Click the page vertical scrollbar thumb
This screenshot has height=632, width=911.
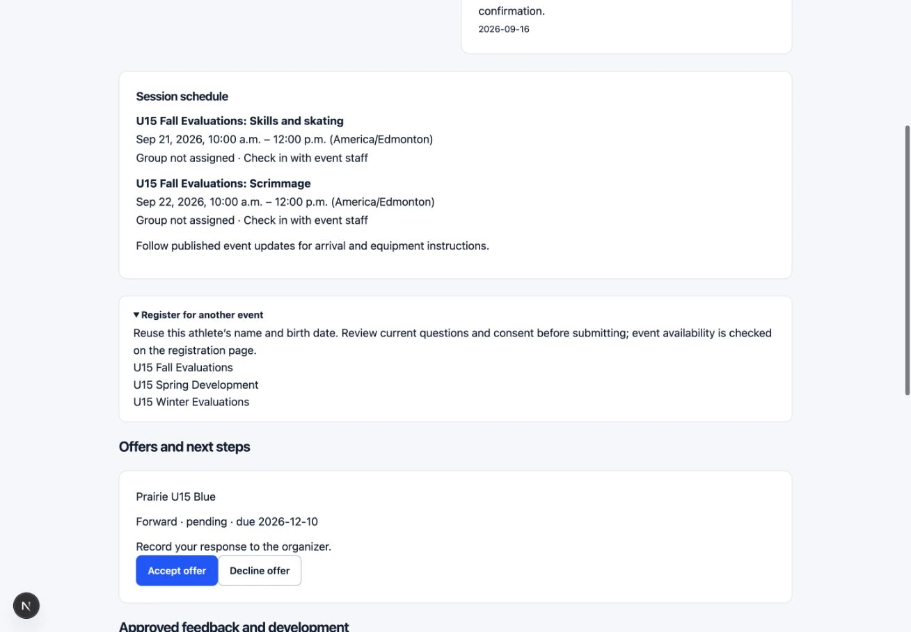tap(906, 260)
